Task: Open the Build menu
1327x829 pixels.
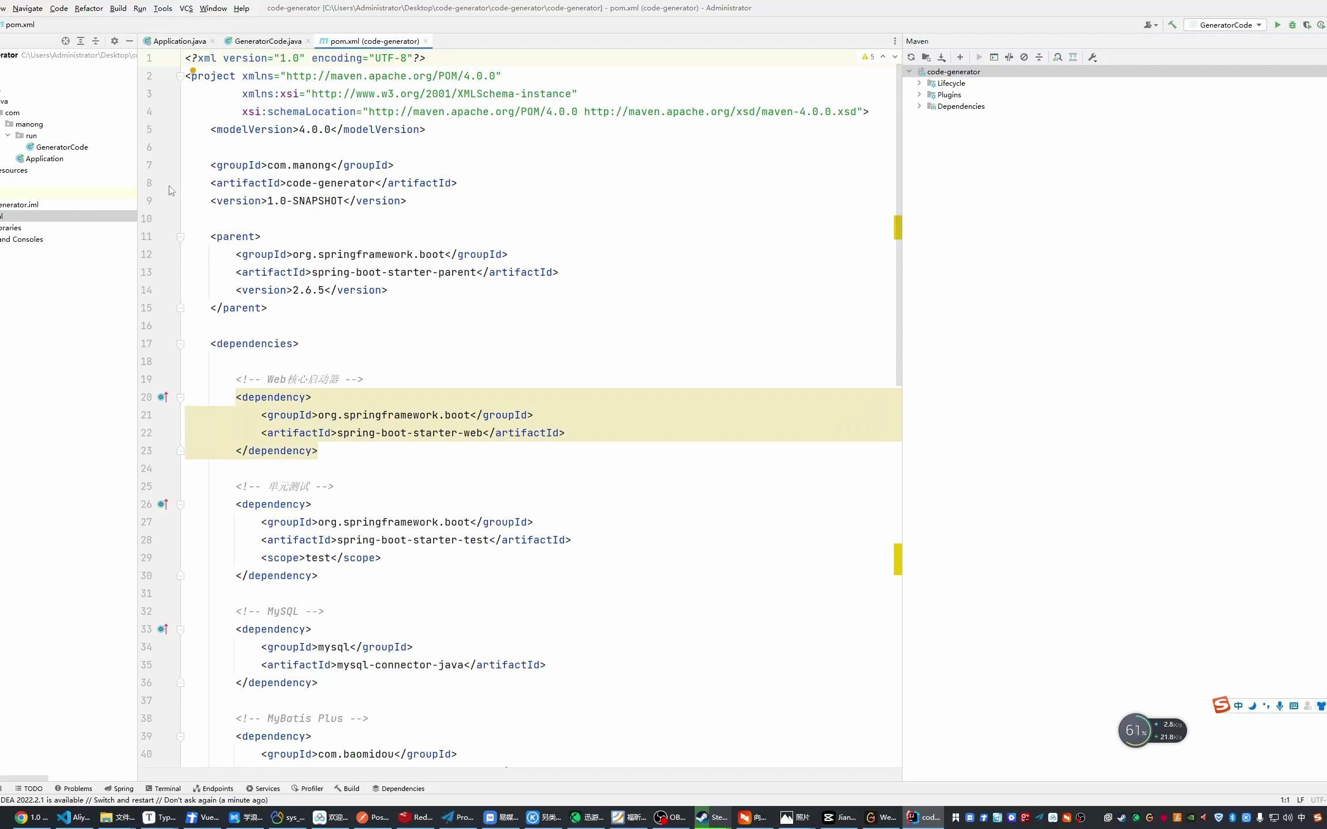Action: click(118, 8)
